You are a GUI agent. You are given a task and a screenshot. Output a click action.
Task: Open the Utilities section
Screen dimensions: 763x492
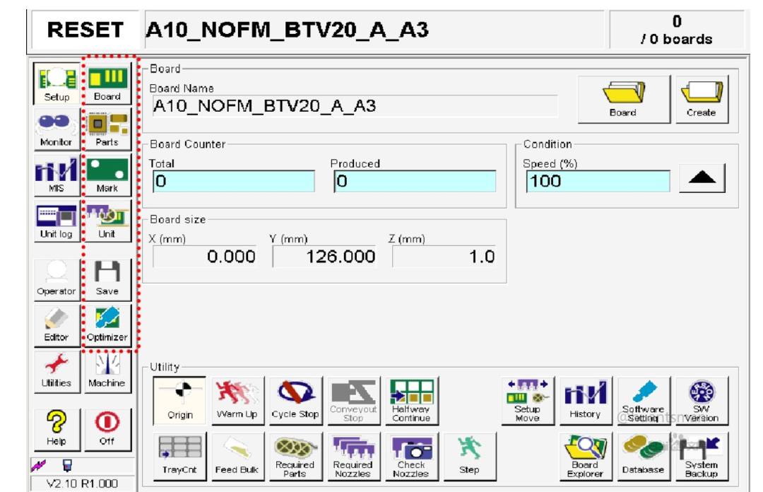[x=56, y=370]
